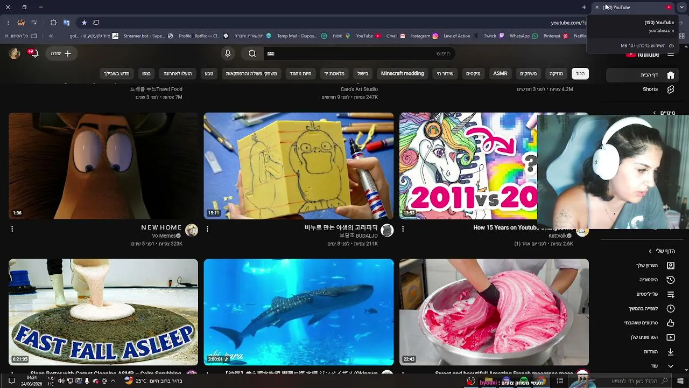Open the Line of Action bookmark
This screenshot has height=388, width=689.
coord(461,36)
